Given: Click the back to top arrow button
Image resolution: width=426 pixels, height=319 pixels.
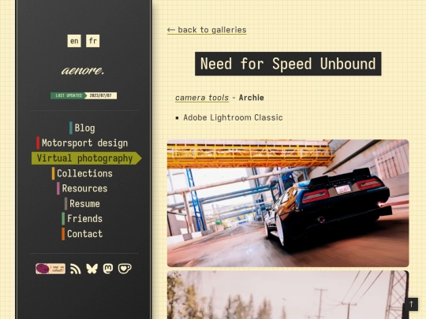Looking at the screenshot, I should (x=411, y=304).
